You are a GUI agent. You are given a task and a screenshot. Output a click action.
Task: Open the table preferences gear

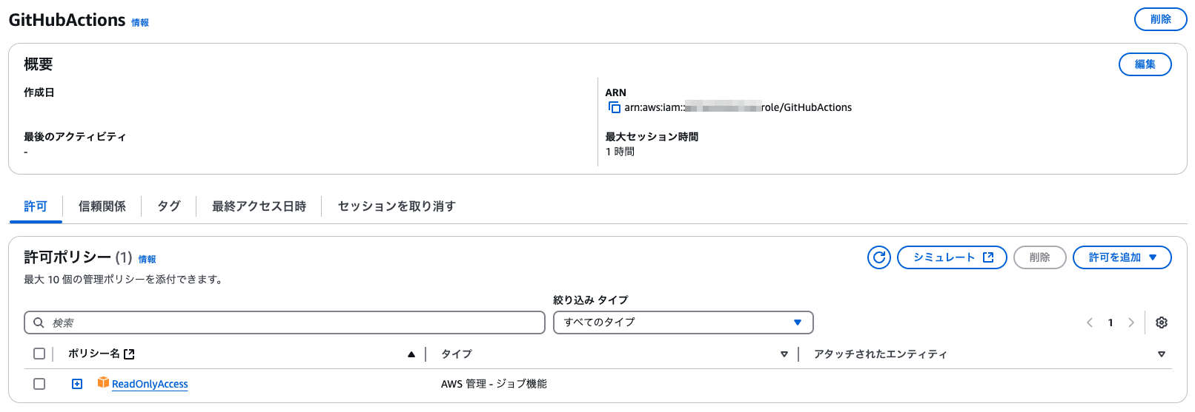click(1162, 322)
